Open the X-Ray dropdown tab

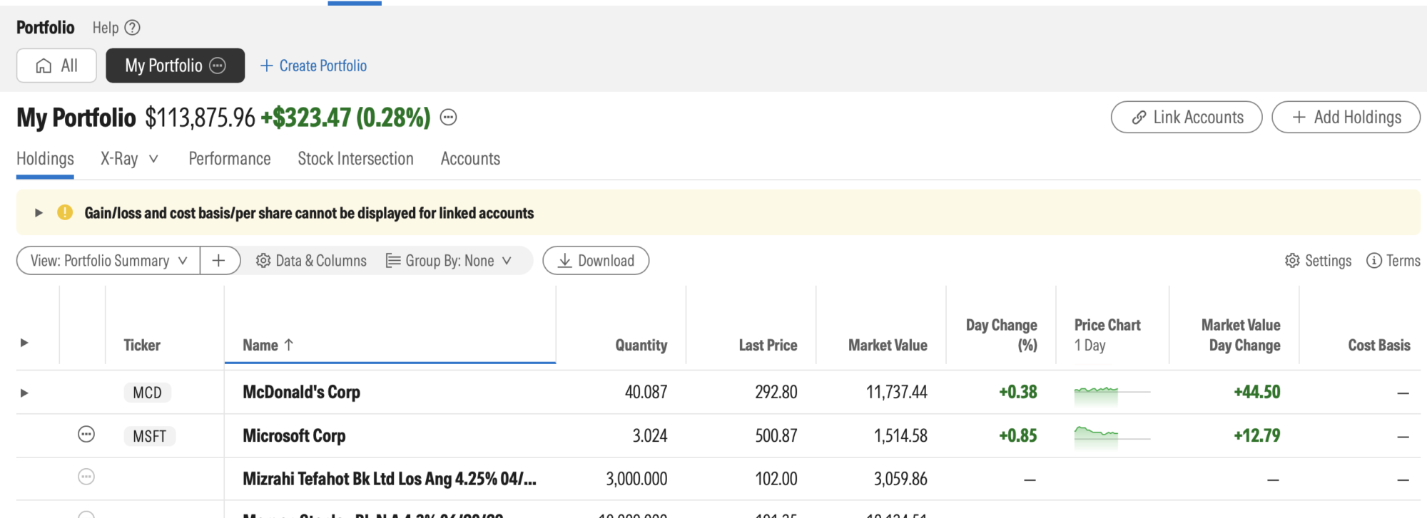[129, 159]
